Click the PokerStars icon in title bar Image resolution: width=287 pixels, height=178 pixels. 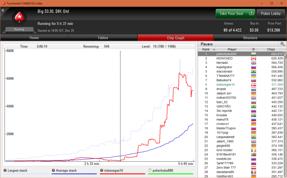coord(3,3)
